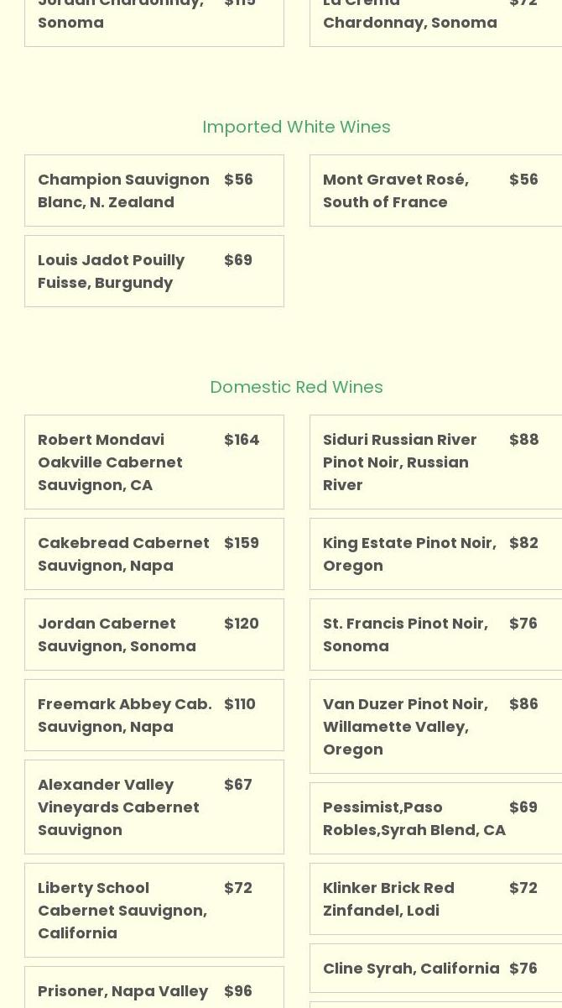562x1008 pixels.
Task: Select Cline Syrah, California item
Action: click(436, 968)
